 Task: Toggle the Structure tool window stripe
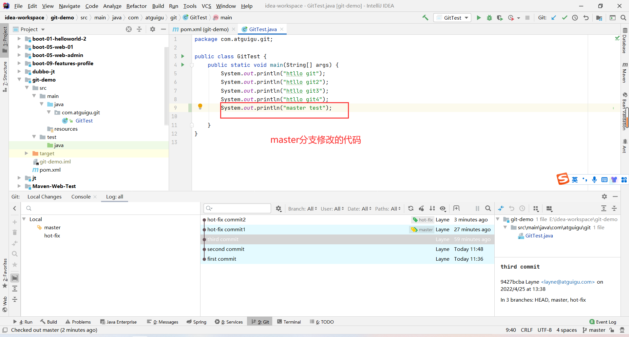coord(5,77)
